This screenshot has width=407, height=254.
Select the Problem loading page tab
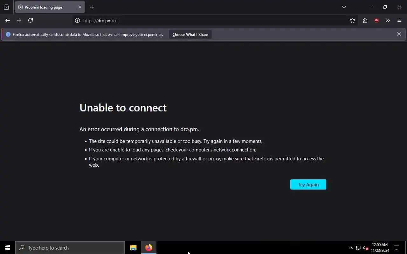pyautogui.click(x=50, y=7)
